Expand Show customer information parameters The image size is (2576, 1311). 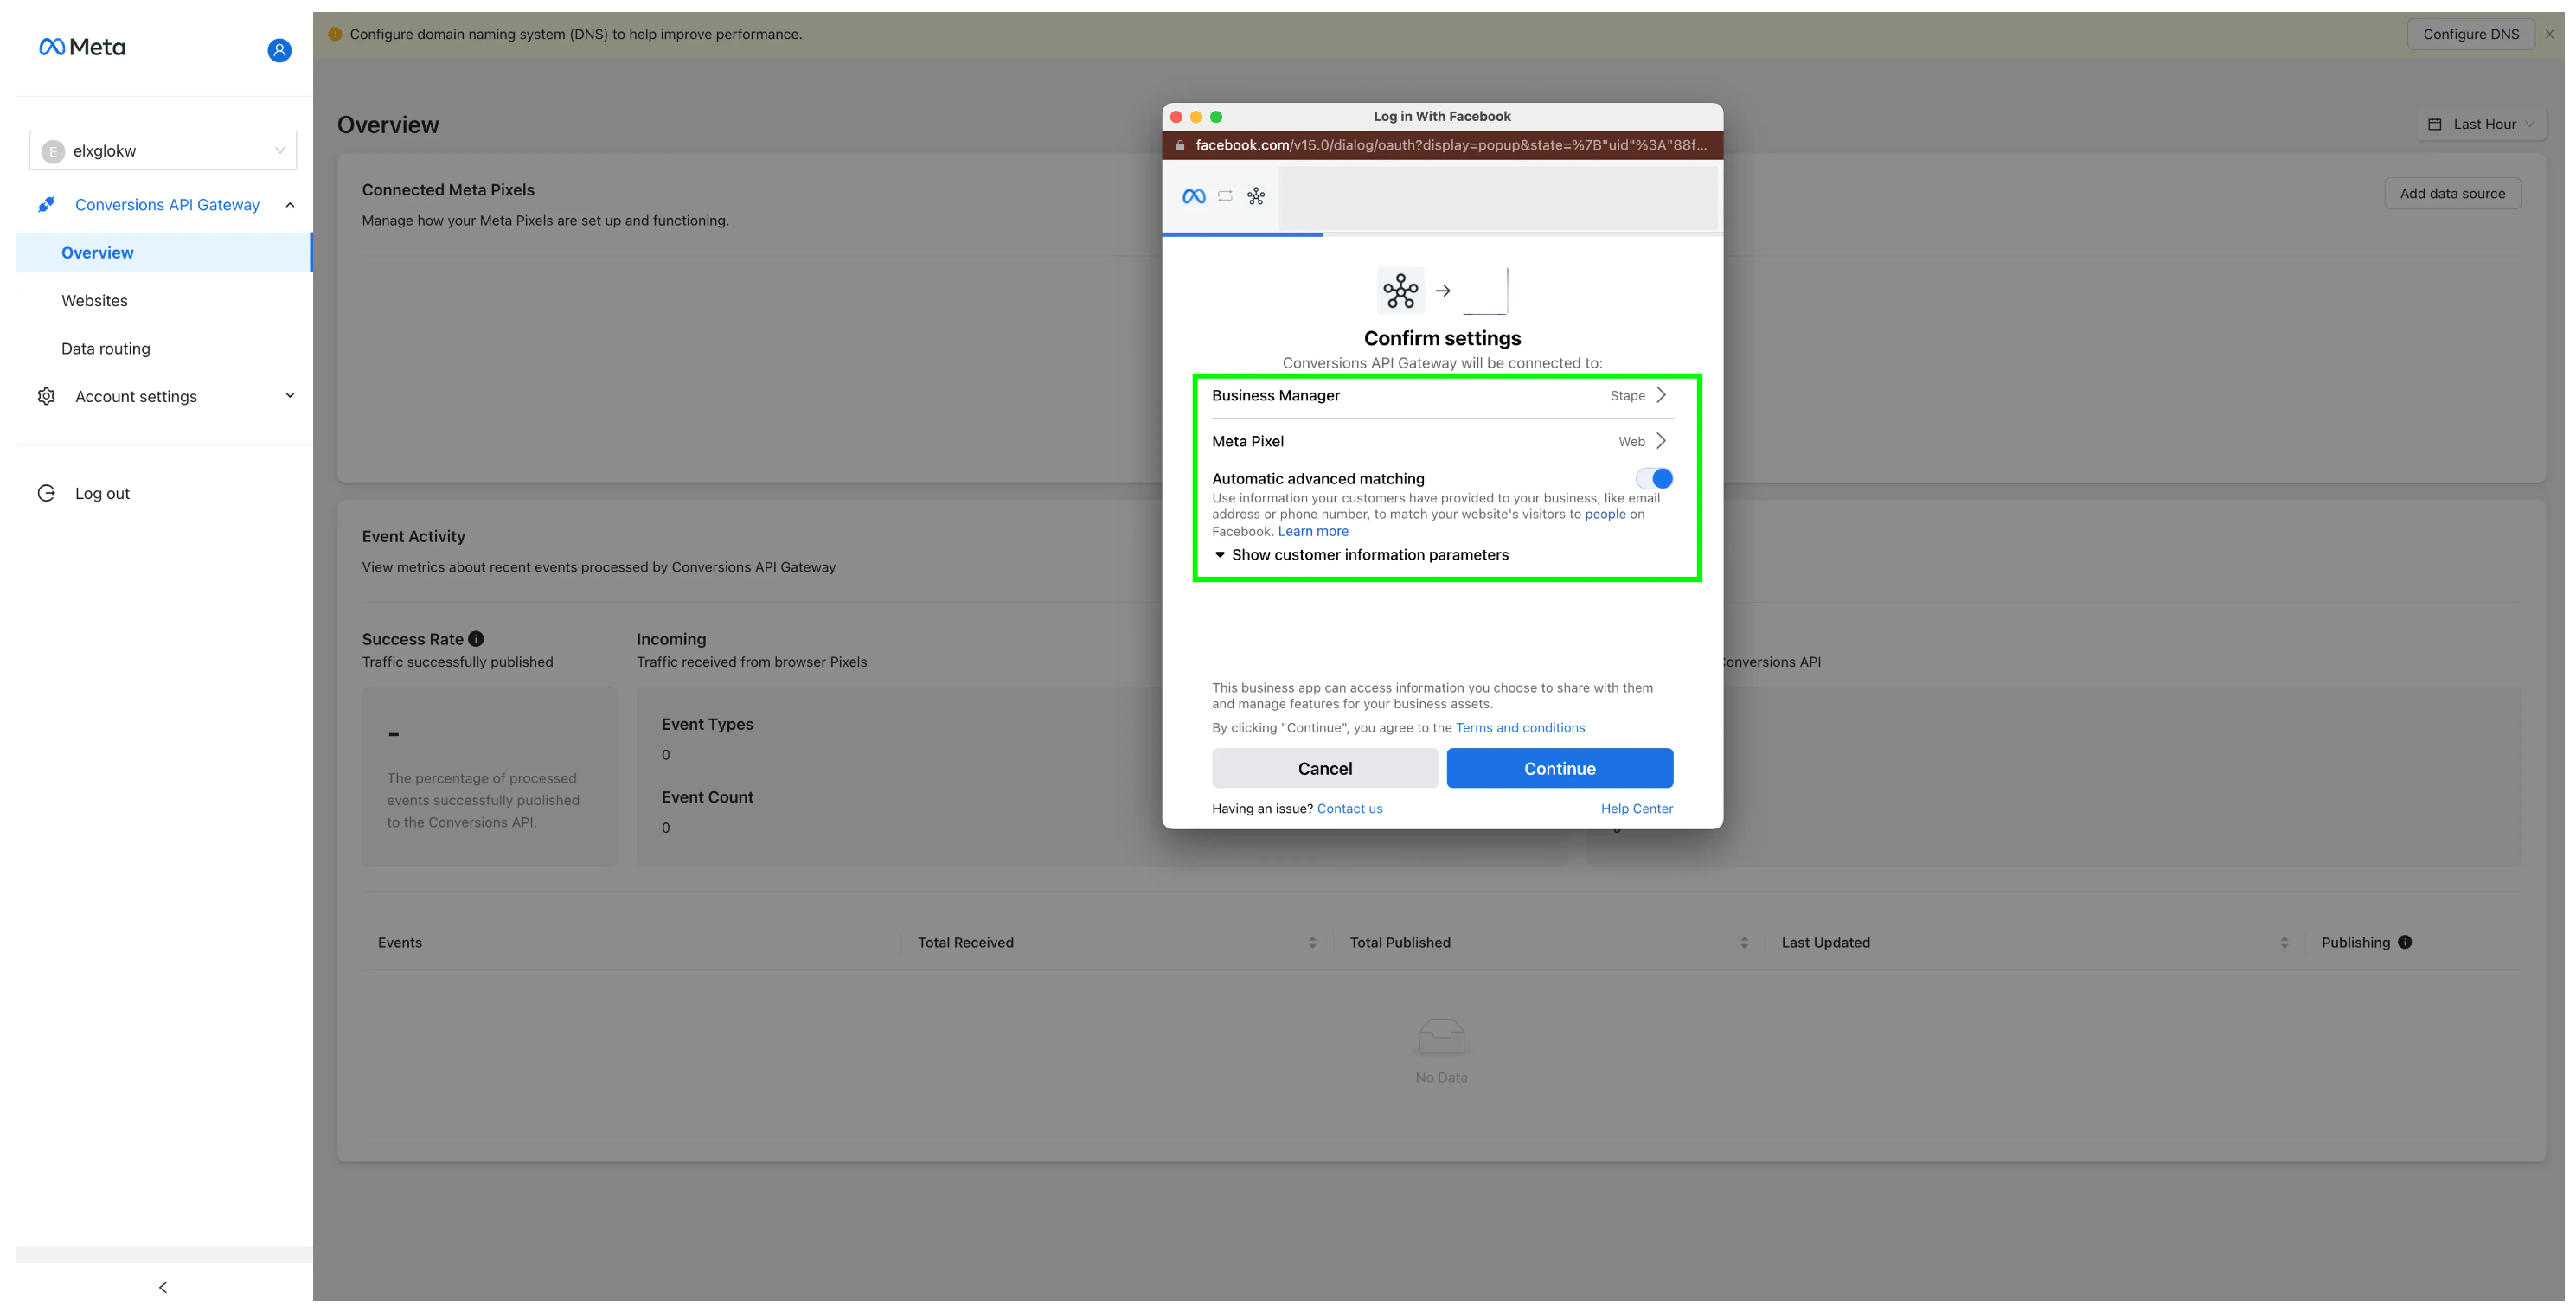tap(1361, 555)
